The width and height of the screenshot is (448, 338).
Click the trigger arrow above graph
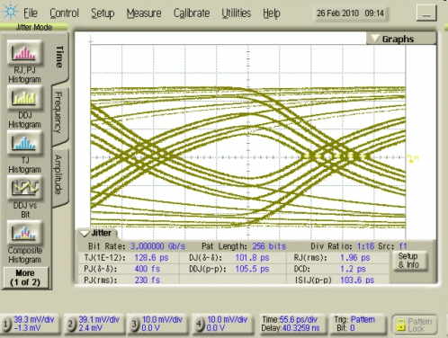(x=91, y=39)
